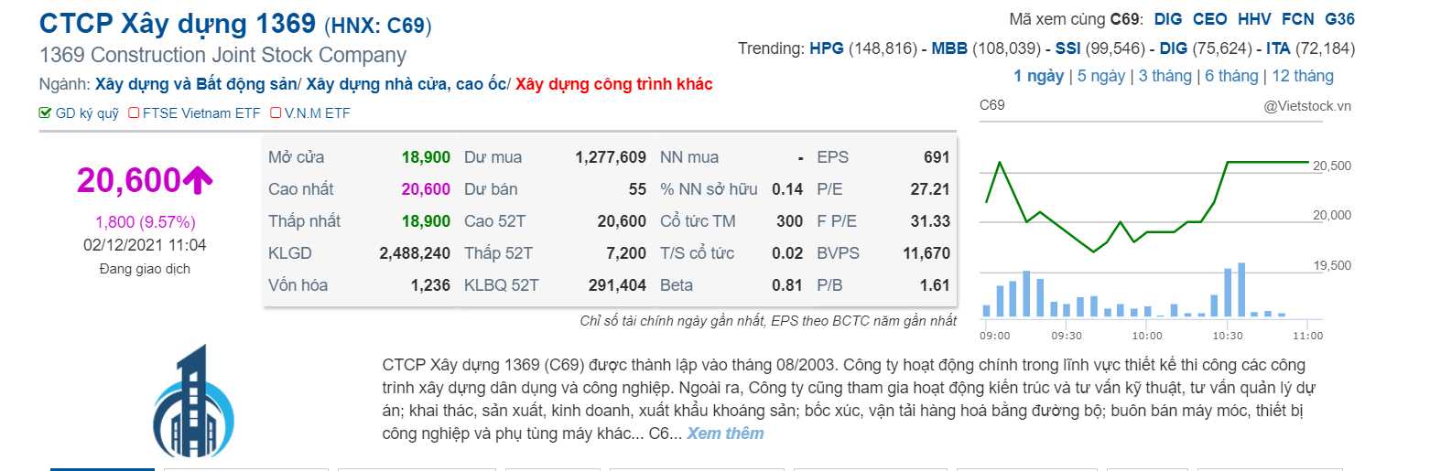Click the timestamp 02/12/2021 11:04
1430x471 pixels.
point(145,245)
